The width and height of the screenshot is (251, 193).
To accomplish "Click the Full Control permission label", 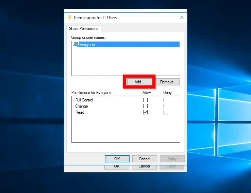I will (x=84, y=100).
